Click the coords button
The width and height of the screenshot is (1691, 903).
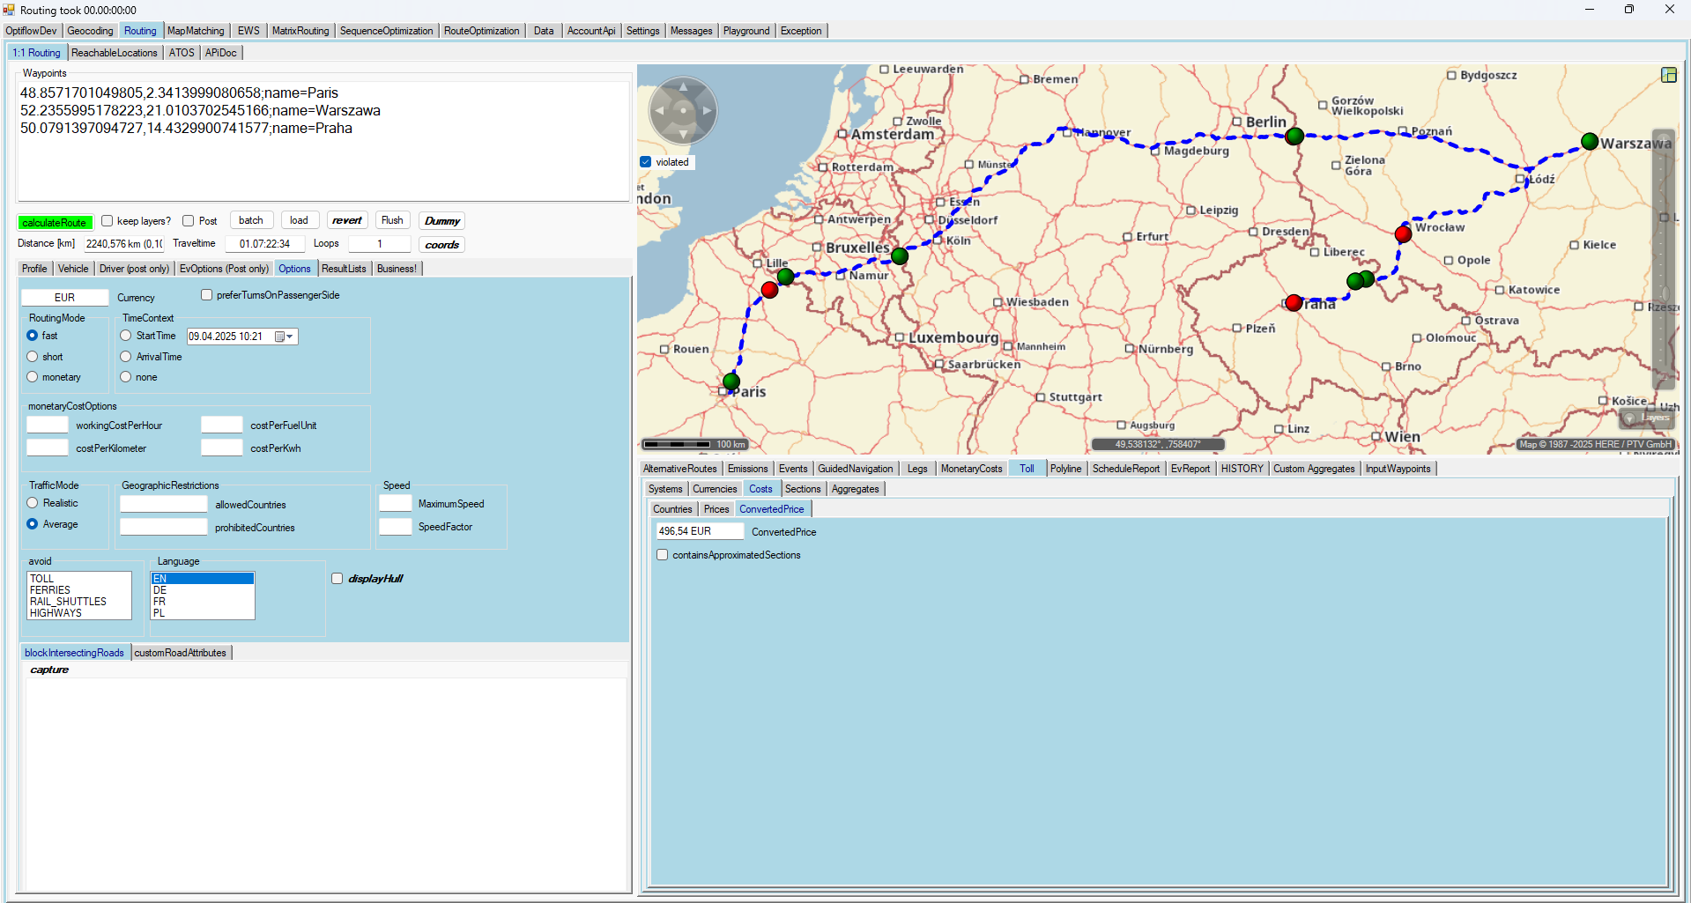tap(441, 245)
